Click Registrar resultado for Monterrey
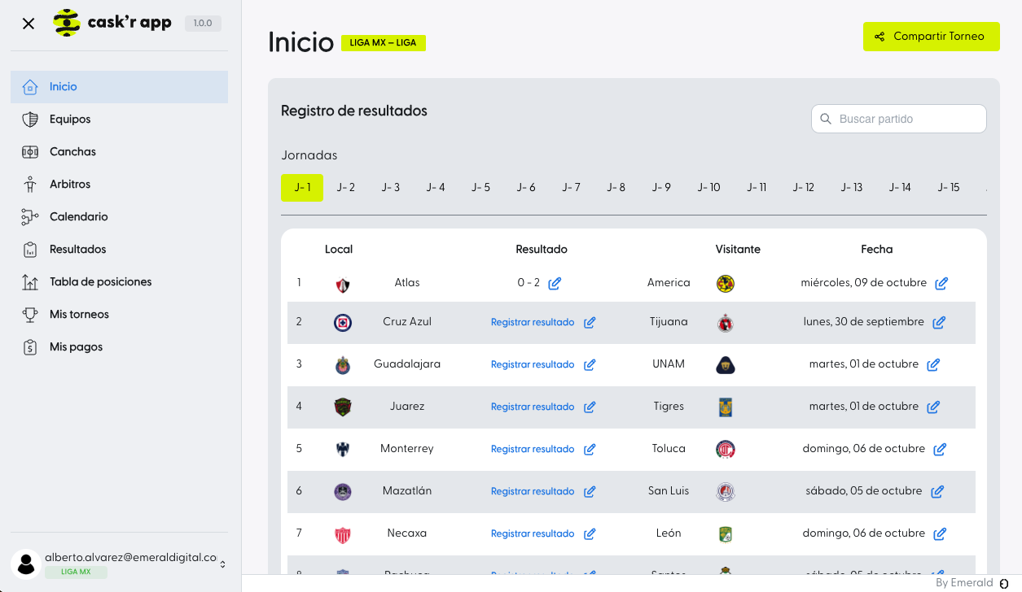The width and height of the screenshot is (1022, 592). pyautogui.click(x=533, y=450)
